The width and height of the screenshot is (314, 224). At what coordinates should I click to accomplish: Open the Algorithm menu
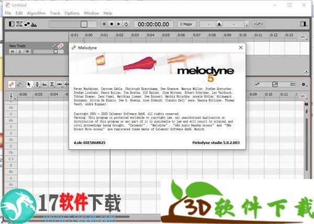[36, 13]
